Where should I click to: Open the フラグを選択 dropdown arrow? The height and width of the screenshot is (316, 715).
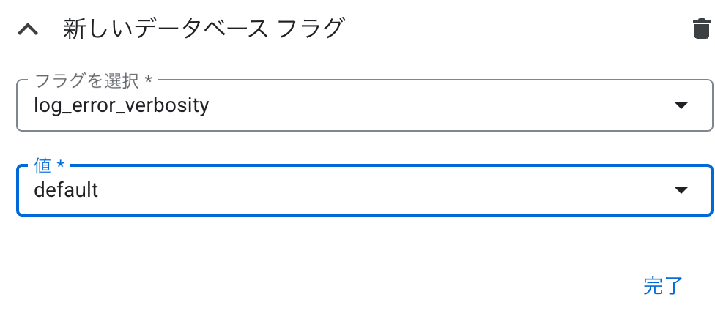681,105
